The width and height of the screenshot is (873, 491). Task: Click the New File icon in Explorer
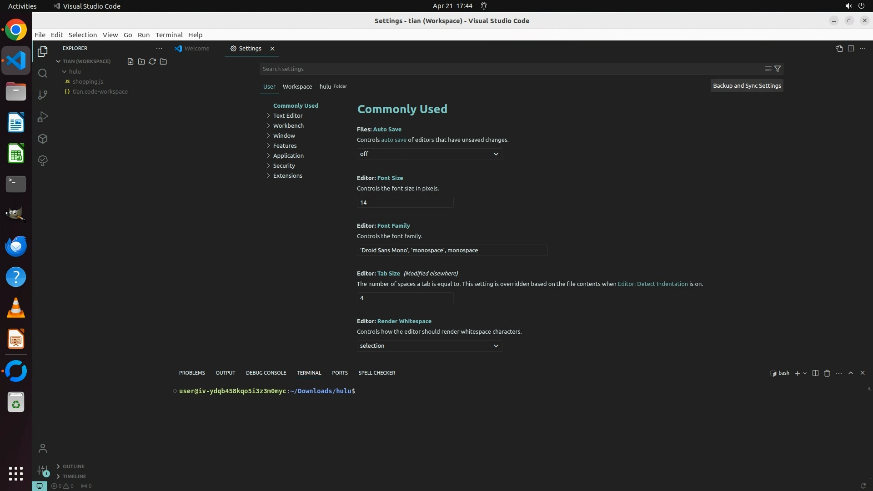pyautogui.click(x=130, y=61)
